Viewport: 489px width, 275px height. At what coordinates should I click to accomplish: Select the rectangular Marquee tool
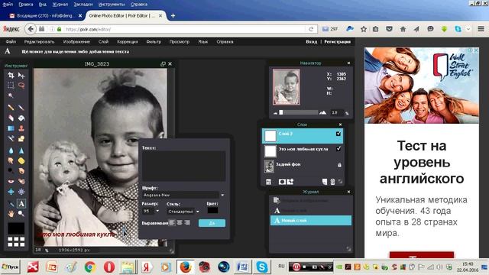tap(11, 85)
